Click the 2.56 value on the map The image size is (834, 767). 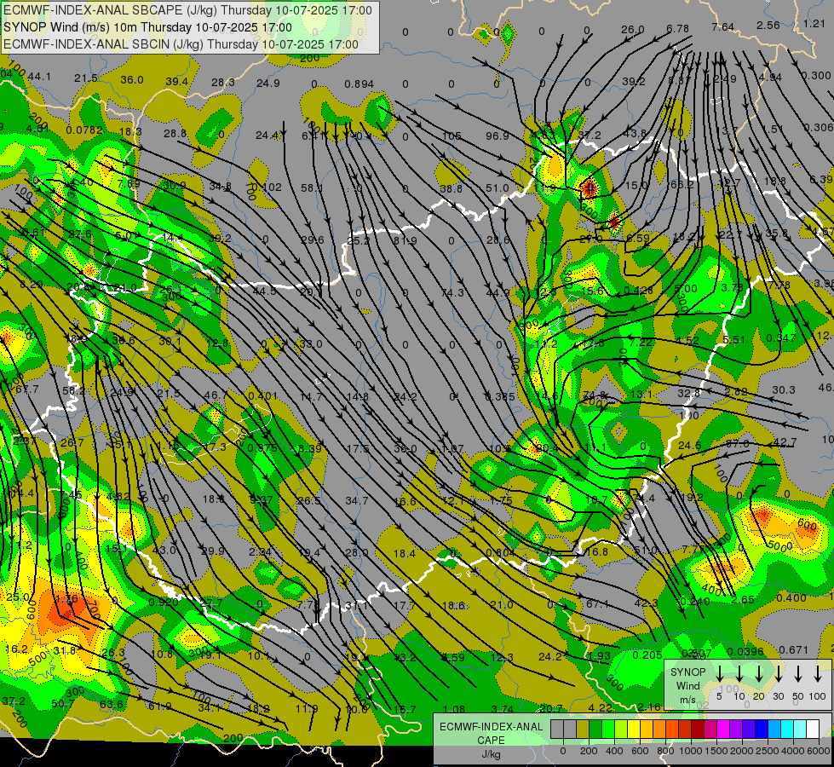(768, 25)
